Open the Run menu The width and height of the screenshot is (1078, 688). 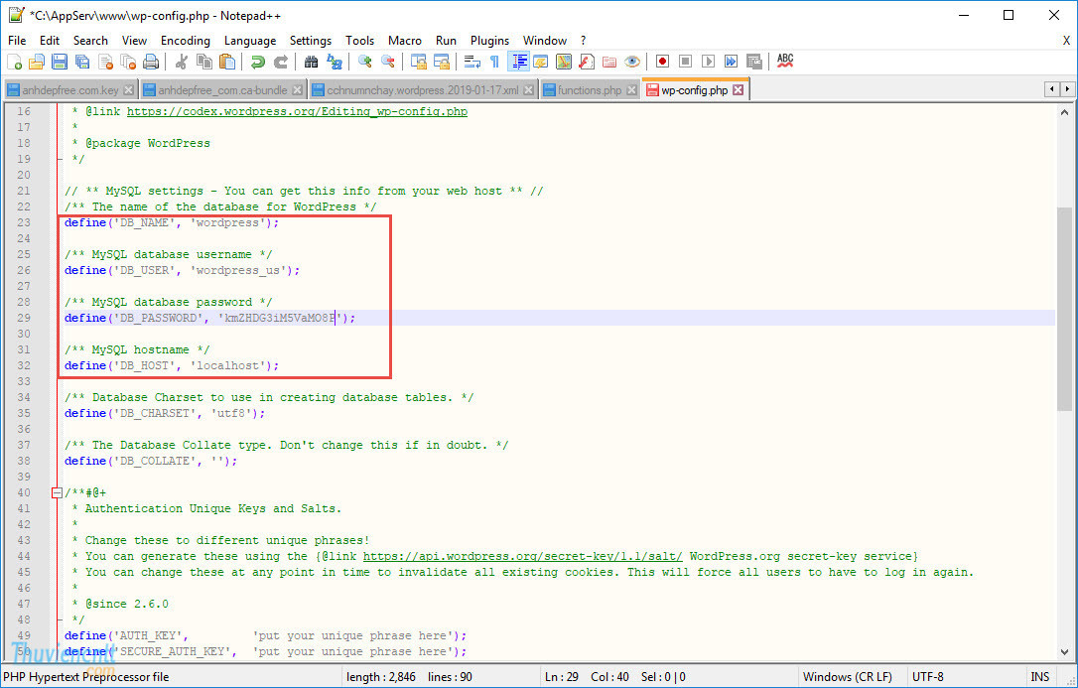tap(446, 41)
